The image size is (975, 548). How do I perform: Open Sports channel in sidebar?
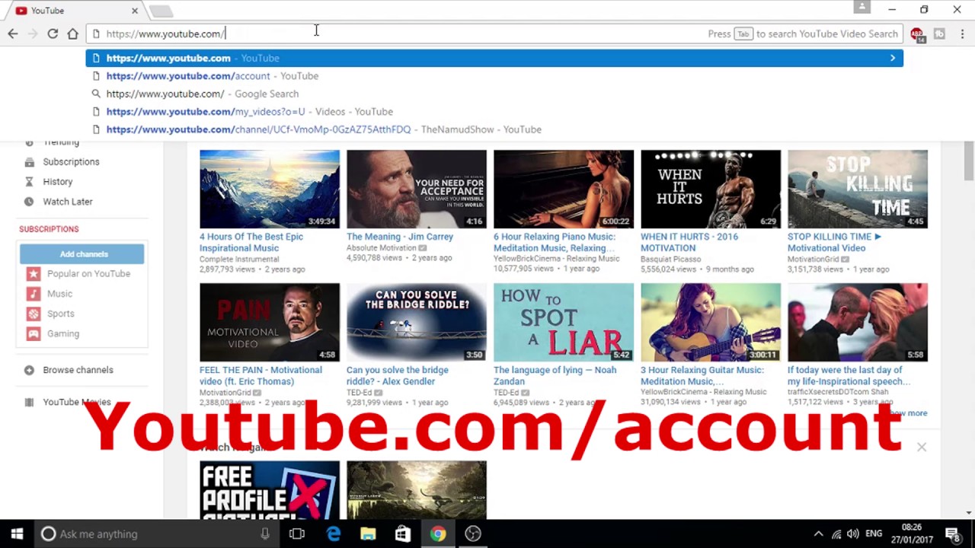click(61, 314)
